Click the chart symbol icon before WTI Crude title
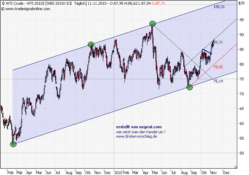The height and width of the screenshot is (175, 249). (x=3, y=3)
